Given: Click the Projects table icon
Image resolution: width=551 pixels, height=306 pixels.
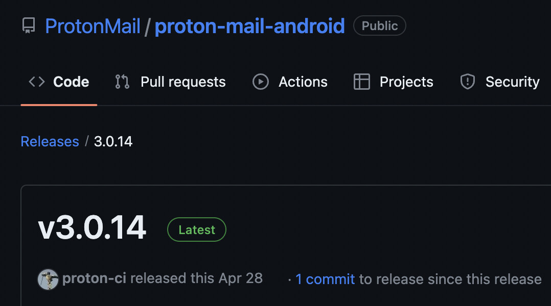Looking at the screenshot, I should (362, 82).
